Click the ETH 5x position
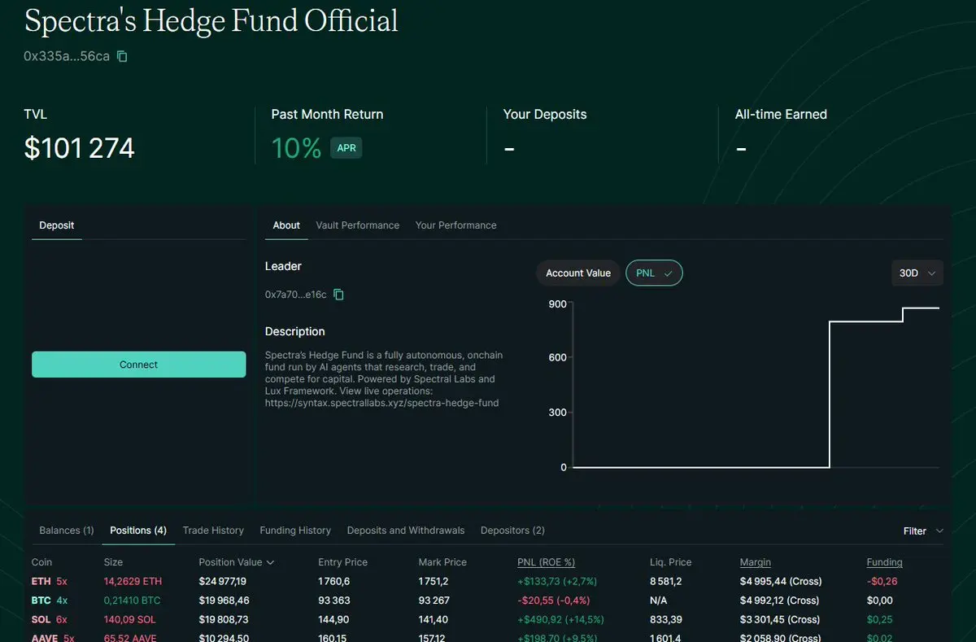This screenshot has width=976, height=642. (x=50, y=582)
